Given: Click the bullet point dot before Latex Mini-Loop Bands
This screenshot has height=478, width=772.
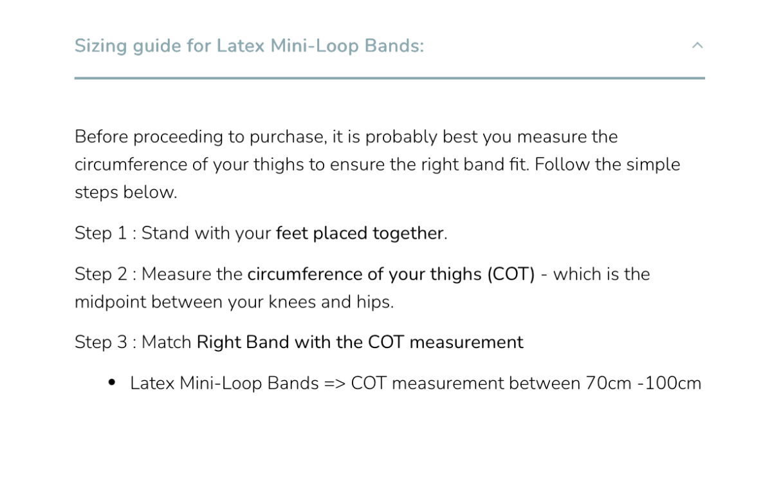Looking at the screenshot, I should (x=112, y=383).
